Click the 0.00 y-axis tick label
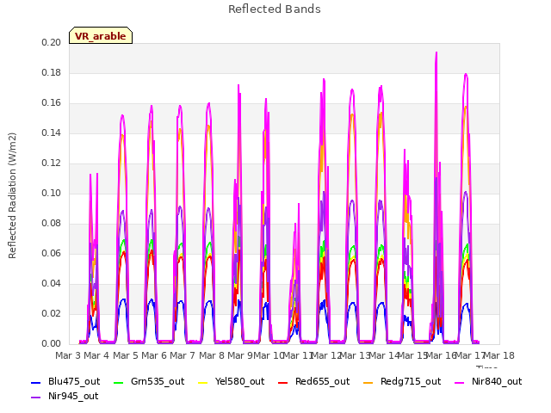 click(52, 344)
